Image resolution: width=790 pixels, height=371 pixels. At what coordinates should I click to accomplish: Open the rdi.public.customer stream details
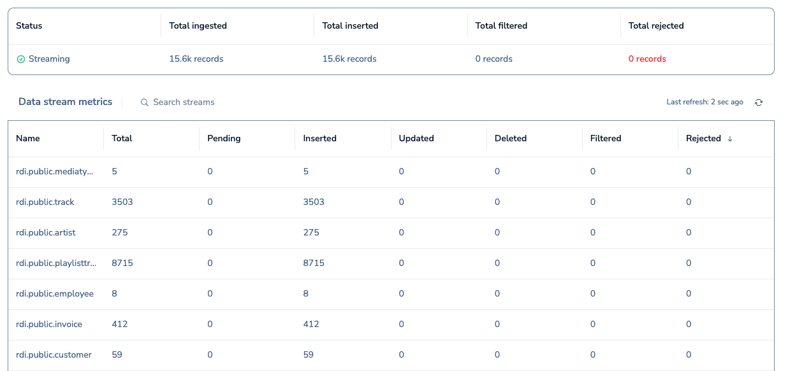pyautogui.click(x=54, y=354)
